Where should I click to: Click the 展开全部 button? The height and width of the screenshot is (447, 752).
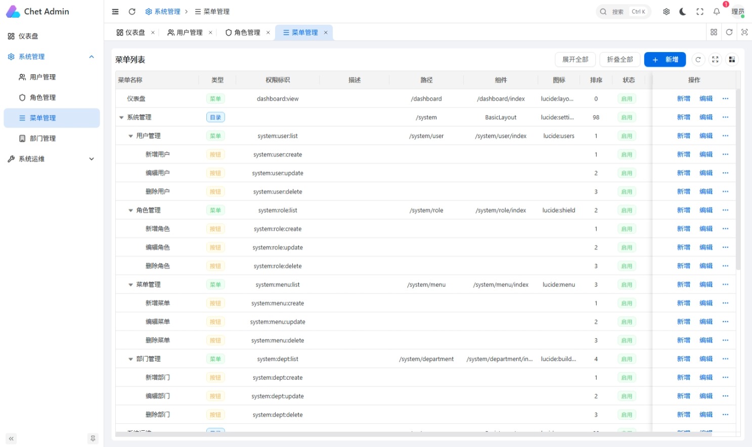point(575,60)
